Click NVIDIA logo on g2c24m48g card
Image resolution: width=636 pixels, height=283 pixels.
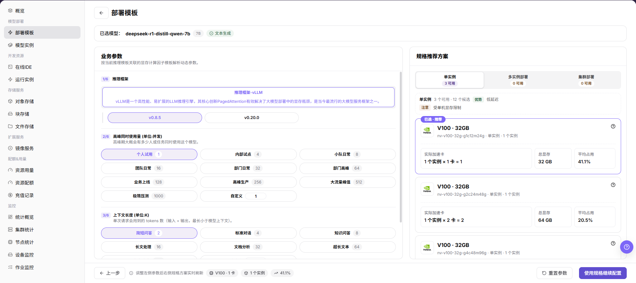(x=427, y=189)
